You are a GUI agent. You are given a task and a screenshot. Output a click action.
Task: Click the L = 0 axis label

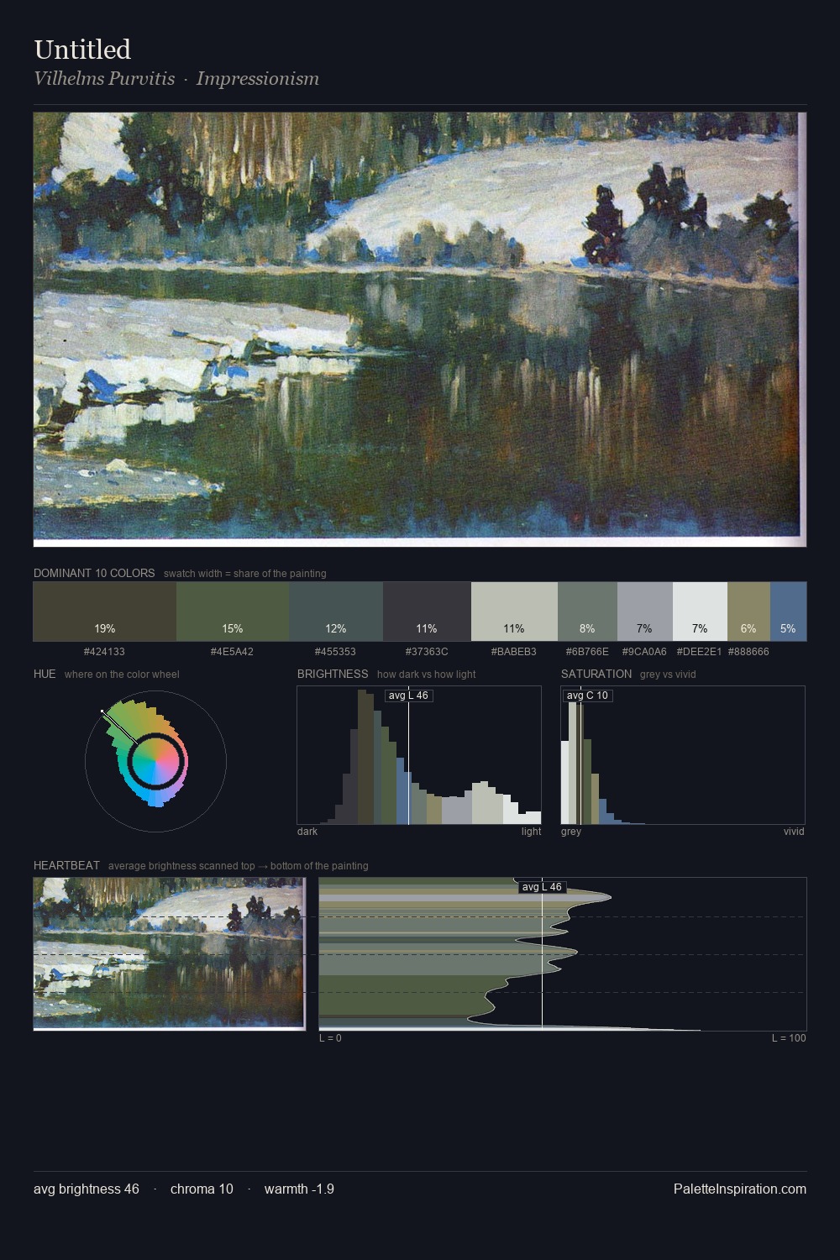coord(330,1038)
